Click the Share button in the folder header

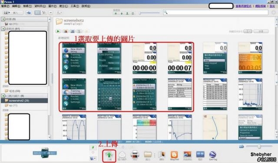261,31
